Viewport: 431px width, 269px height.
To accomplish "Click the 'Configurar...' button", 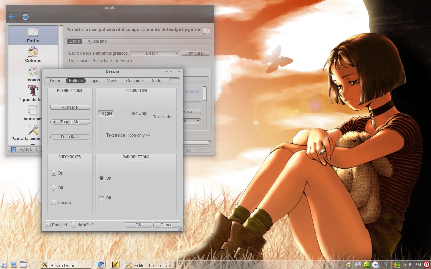I will coord(196,53).
